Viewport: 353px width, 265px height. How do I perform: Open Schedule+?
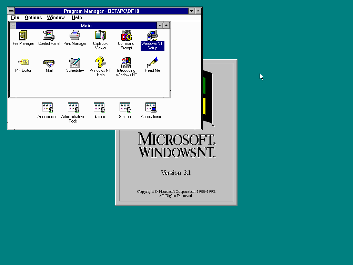(75, 62)
